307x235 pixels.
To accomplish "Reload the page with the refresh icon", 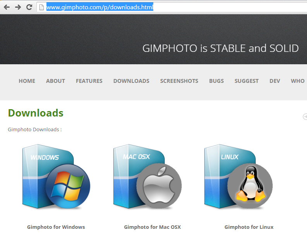I will click(x=29, y=7).
